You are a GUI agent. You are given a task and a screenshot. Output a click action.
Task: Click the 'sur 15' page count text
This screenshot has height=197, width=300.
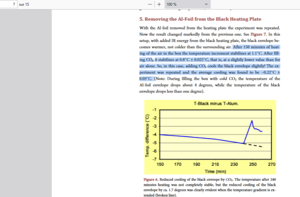24,4
